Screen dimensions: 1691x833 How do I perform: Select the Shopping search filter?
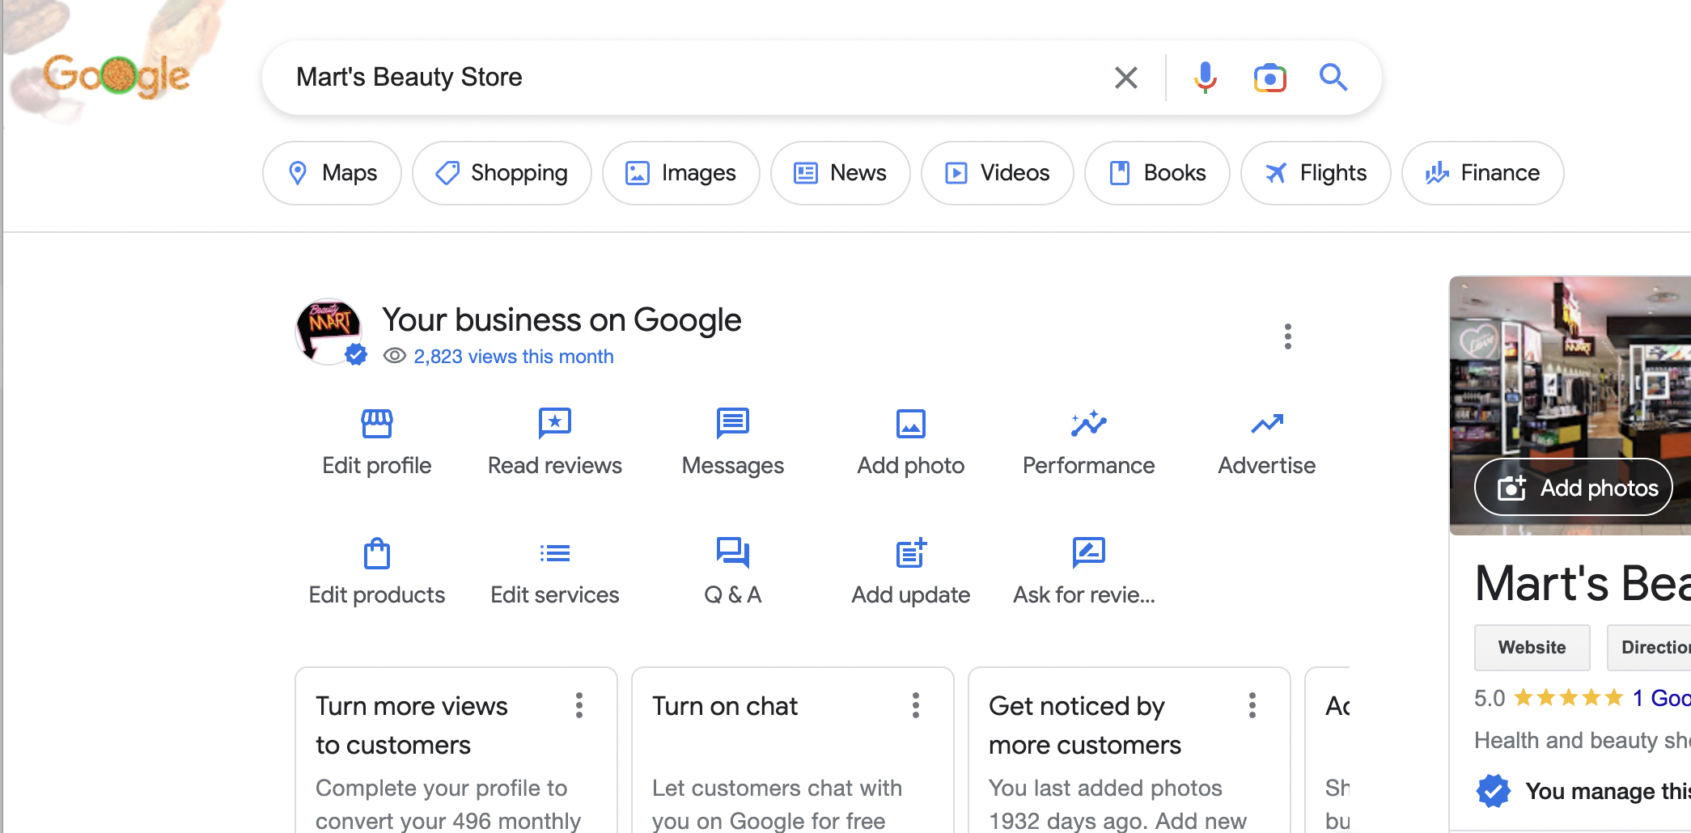click(502, 173)
